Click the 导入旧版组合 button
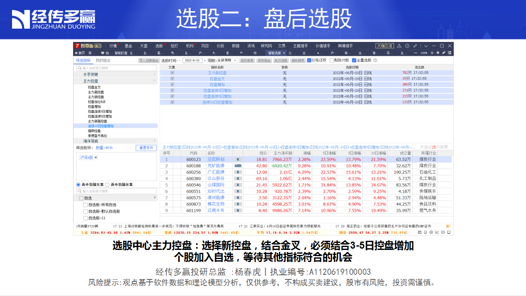This screenshot has height=296, width=526. 149,60
